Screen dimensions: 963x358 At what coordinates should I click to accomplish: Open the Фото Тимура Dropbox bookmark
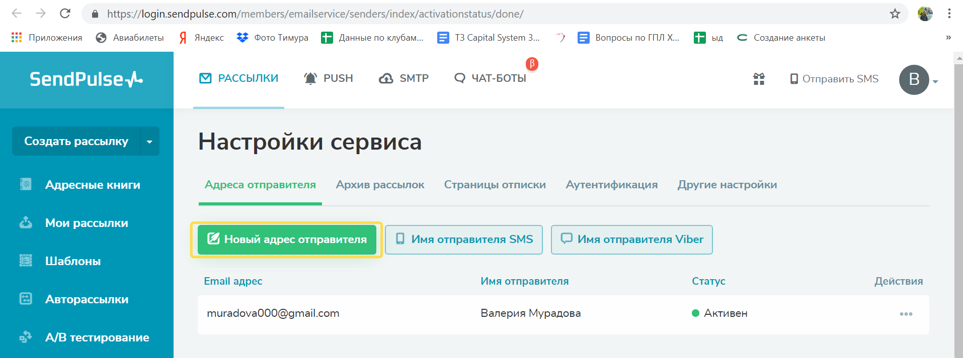click(x=272, y=38)
